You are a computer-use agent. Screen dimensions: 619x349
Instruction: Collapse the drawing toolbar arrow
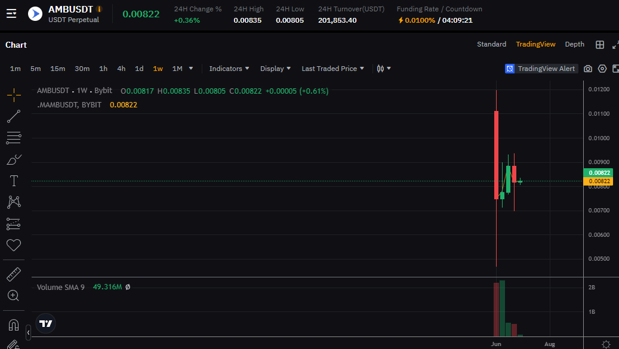(x=29, y=333)
